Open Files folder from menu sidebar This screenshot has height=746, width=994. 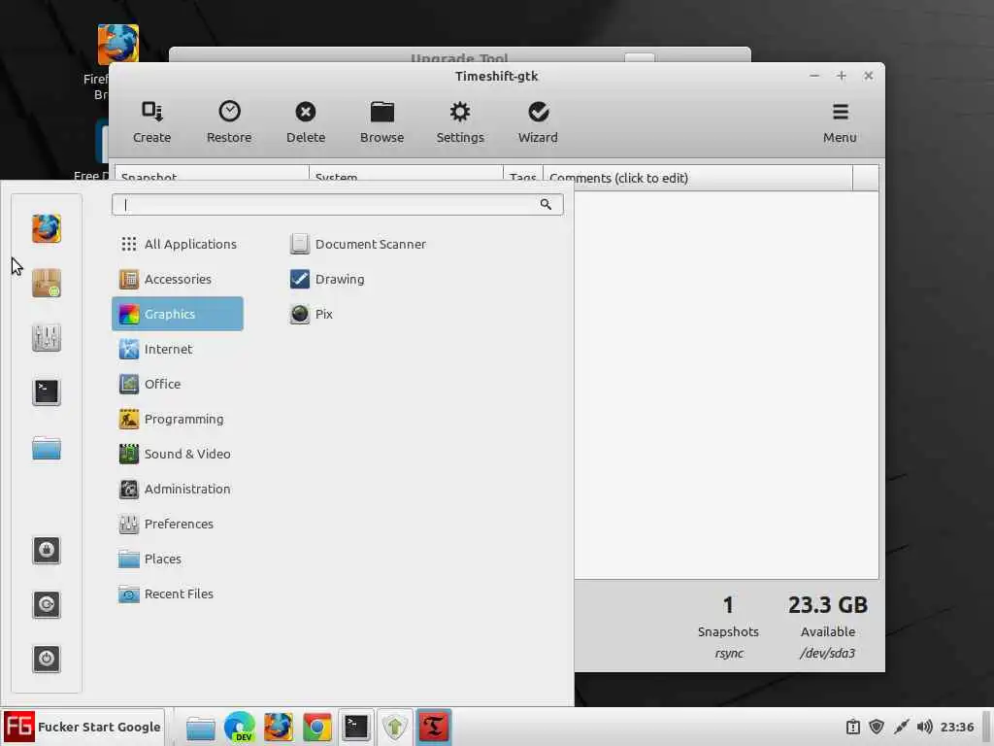pos(47,448)
